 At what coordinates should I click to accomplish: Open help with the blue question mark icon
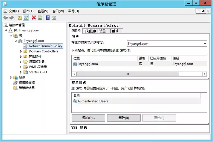coord(48,18)
